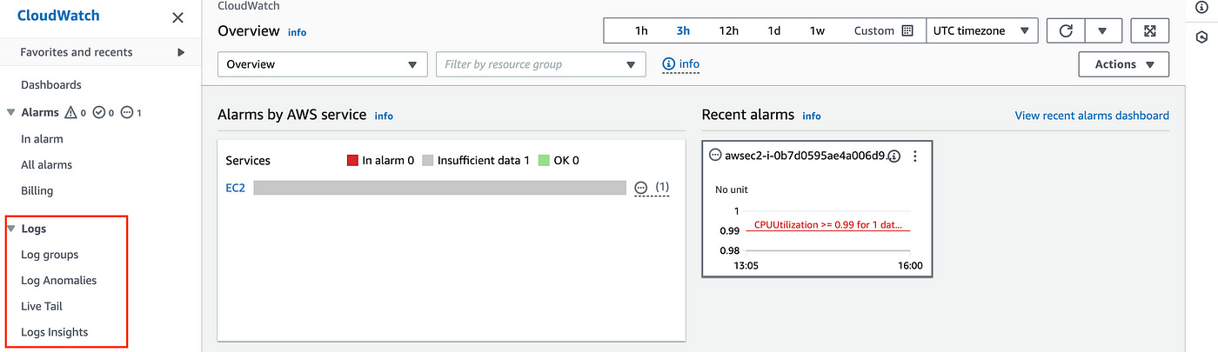The image size is (1218, 352).
Task: Select the 1h time range
Action: point(641,30)
